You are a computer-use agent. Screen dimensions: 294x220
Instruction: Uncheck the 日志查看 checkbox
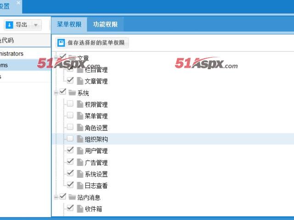(x=70, y=185)
